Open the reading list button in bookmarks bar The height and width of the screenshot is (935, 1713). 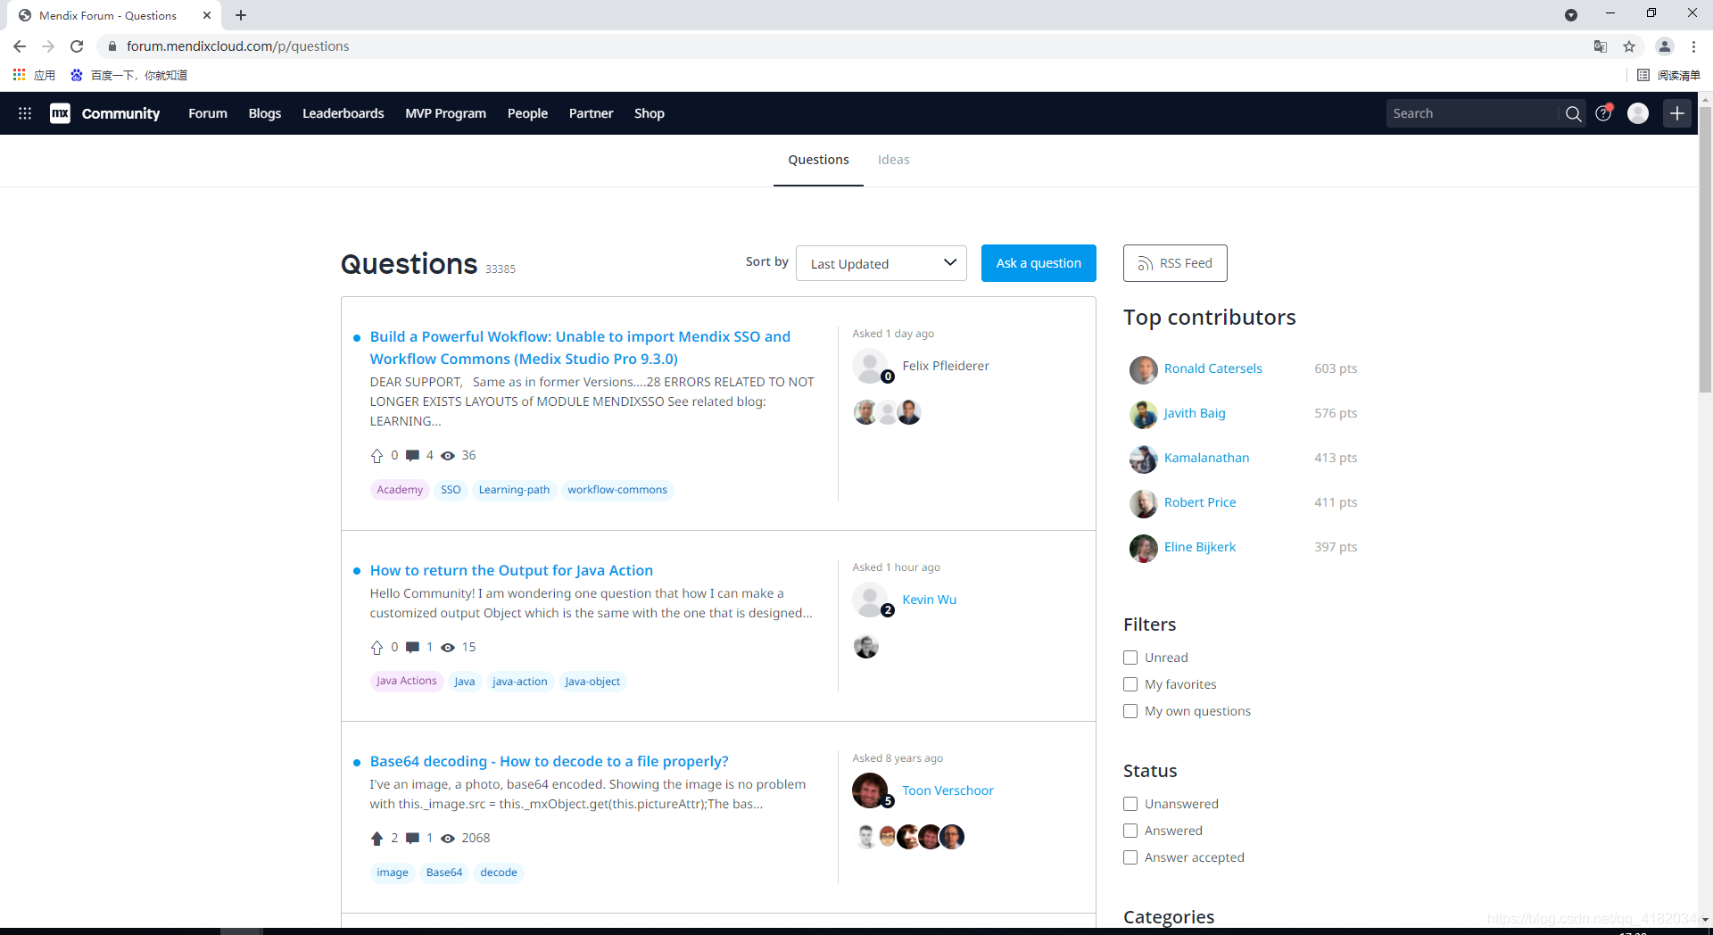tap(1668, 75)
